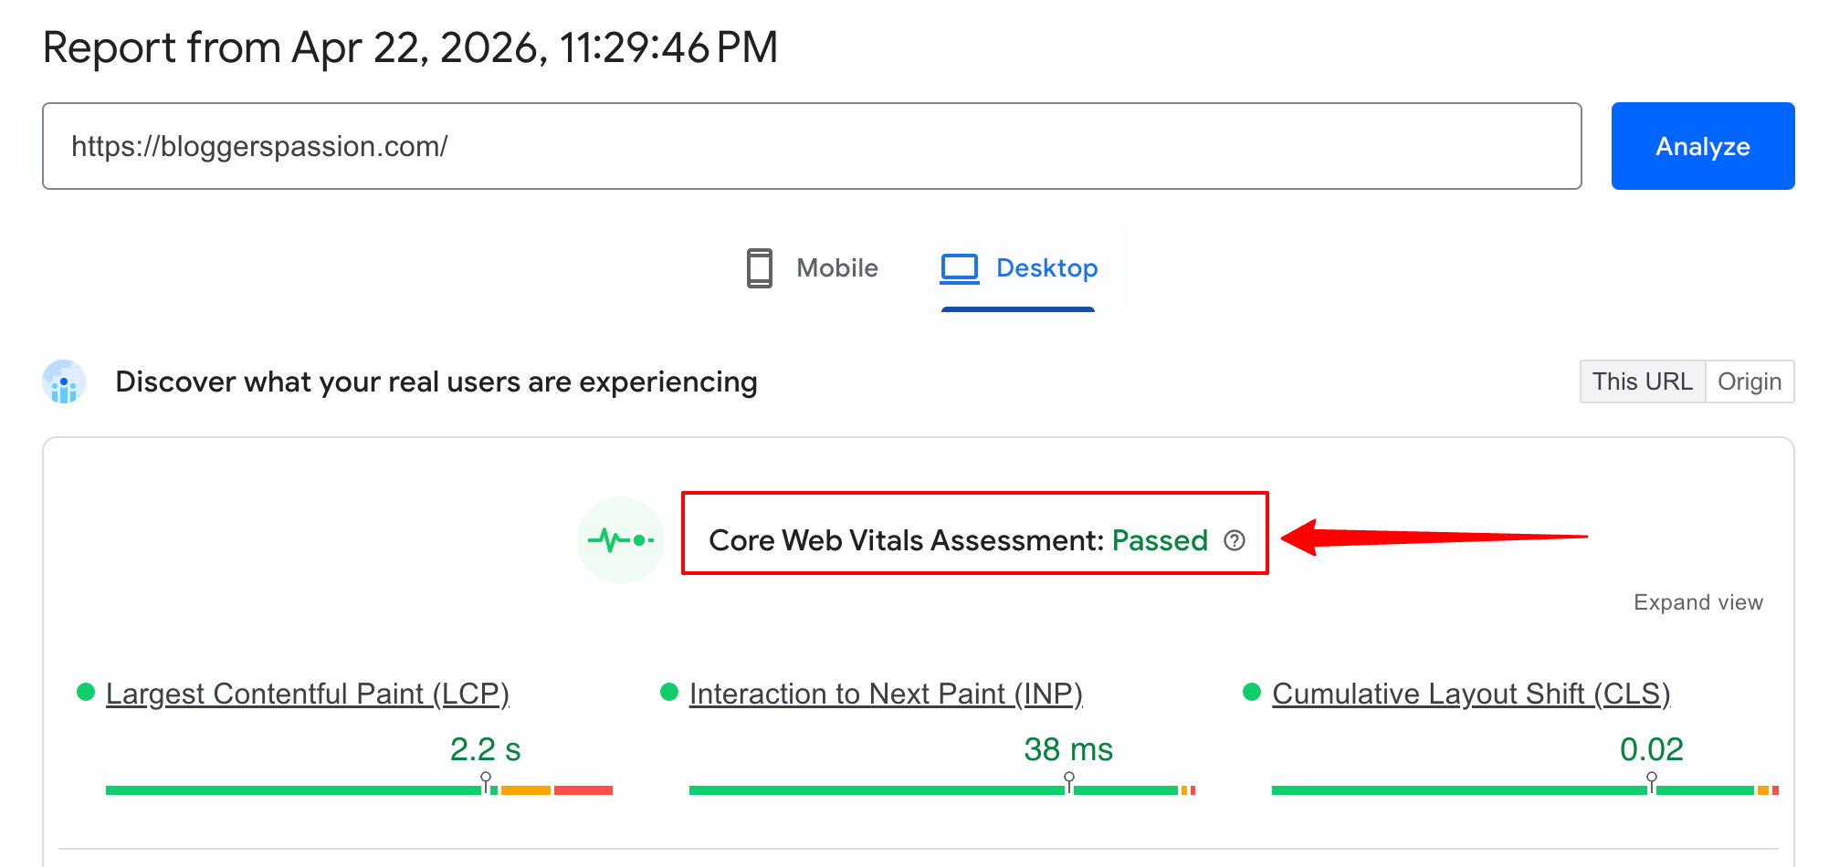Click the green INP status dot

[669, 691]
